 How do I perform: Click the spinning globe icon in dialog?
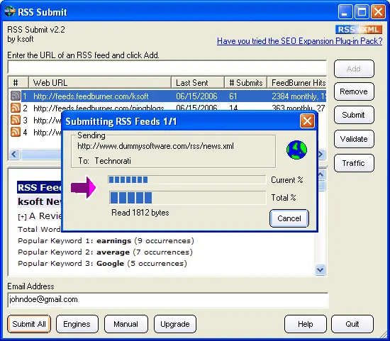point(296,150)
